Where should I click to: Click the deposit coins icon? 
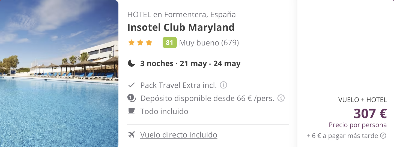[x=132, y=98]
